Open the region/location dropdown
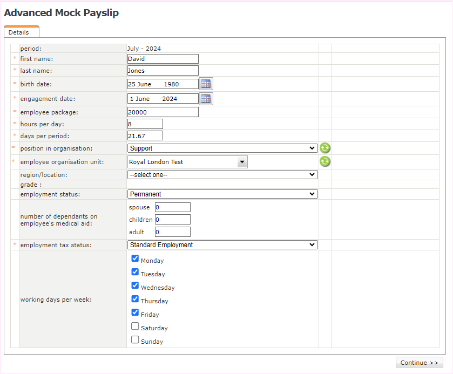 (222, 175)
